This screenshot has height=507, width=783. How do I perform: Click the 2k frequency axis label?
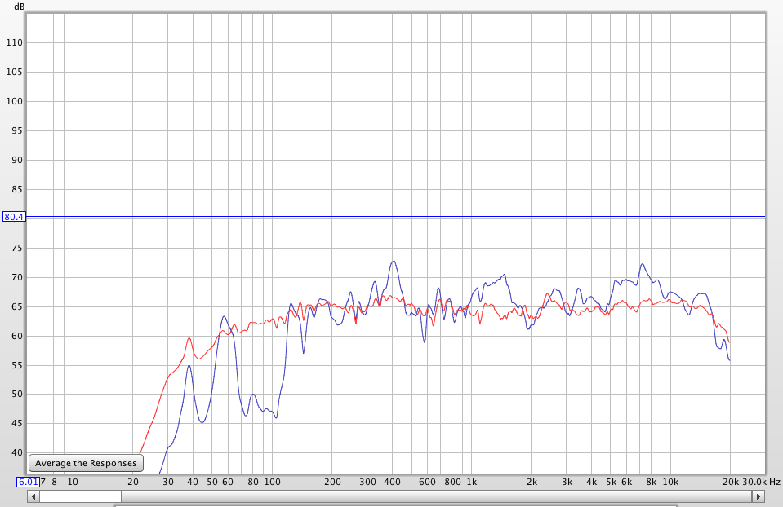coord(532,482)
